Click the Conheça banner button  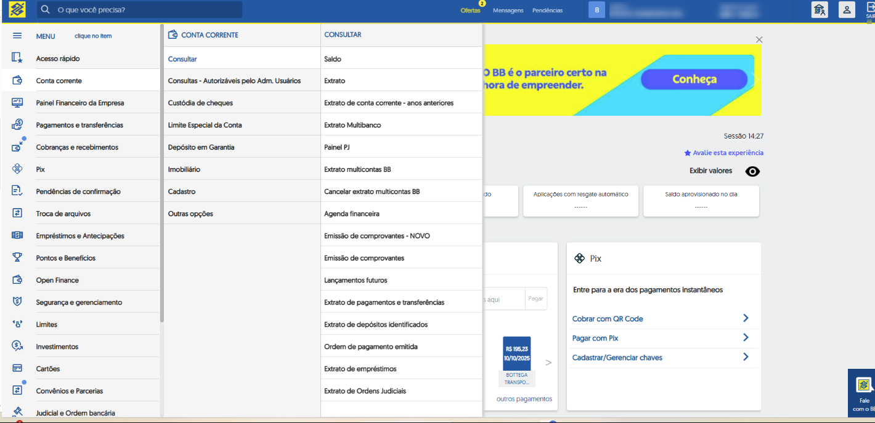point(694,79)
